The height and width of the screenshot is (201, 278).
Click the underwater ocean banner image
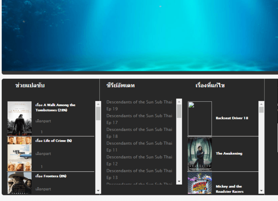[x=140, y=36]
